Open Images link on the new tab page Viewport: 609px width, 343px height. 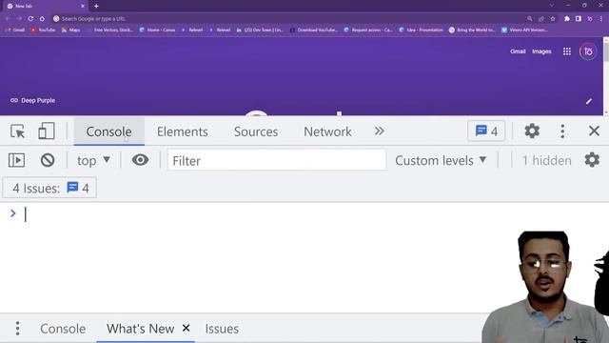tap(541, 51)
